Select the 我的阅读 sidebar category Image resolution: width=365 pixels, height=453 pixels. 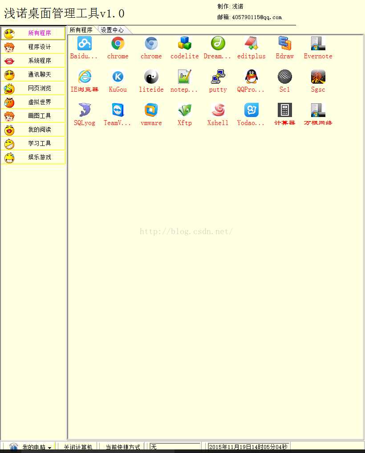[33, 130]
